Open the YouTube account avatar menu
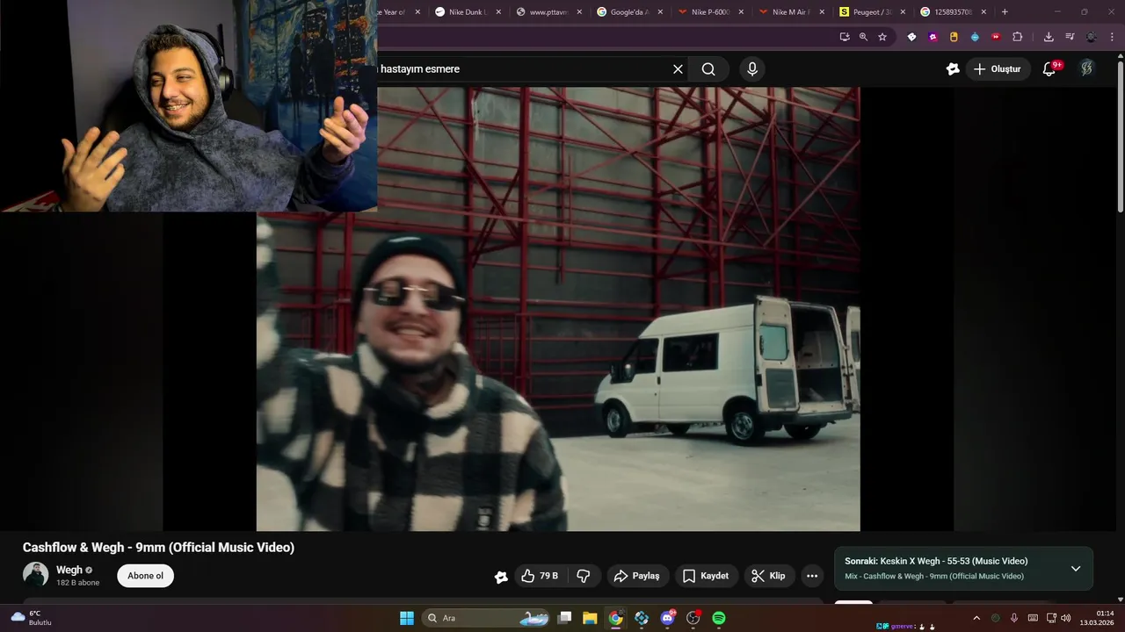Screen dimensions: 1125x632 pos(1087,68)
